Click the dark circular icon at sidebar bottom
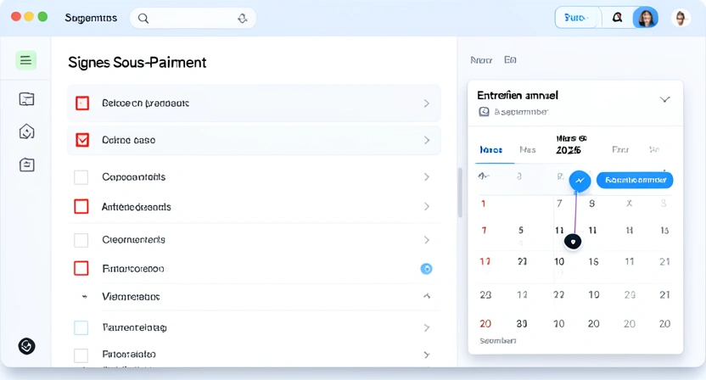Viewport: 706px width, 380px height. (x=26, y=346)
